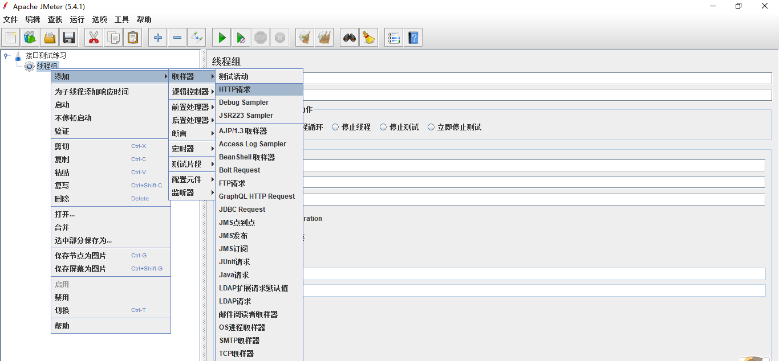Click the Open file folder icon

pyautogui.click(x=50, y=38)
